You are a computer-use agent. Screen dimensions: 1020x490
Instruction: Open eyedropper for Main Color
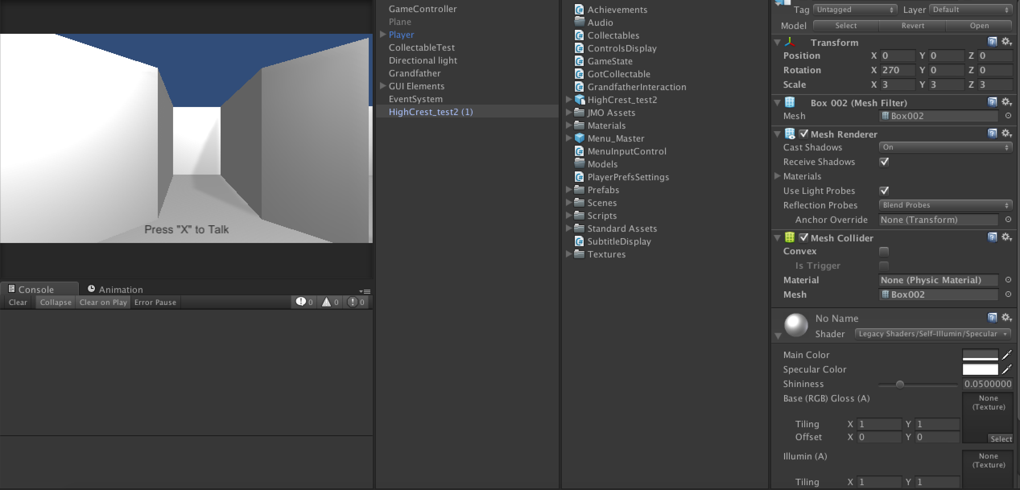tap(1006, 355)
